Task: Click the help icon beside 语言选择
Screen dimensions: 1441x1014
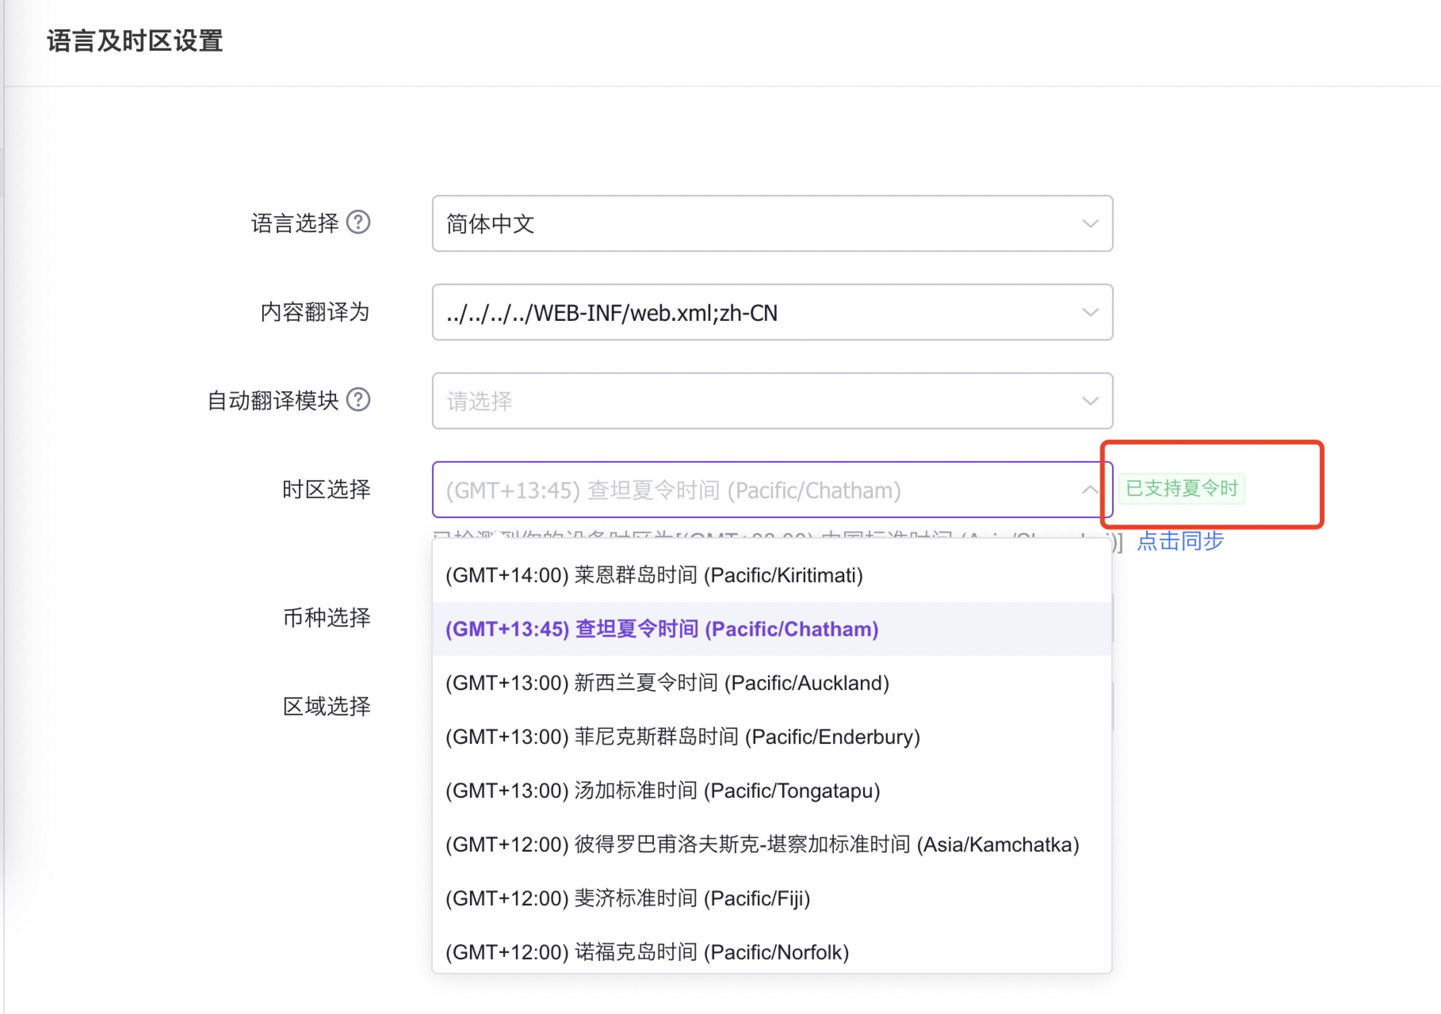Action: pyautogui.click(x=358, y=222)
